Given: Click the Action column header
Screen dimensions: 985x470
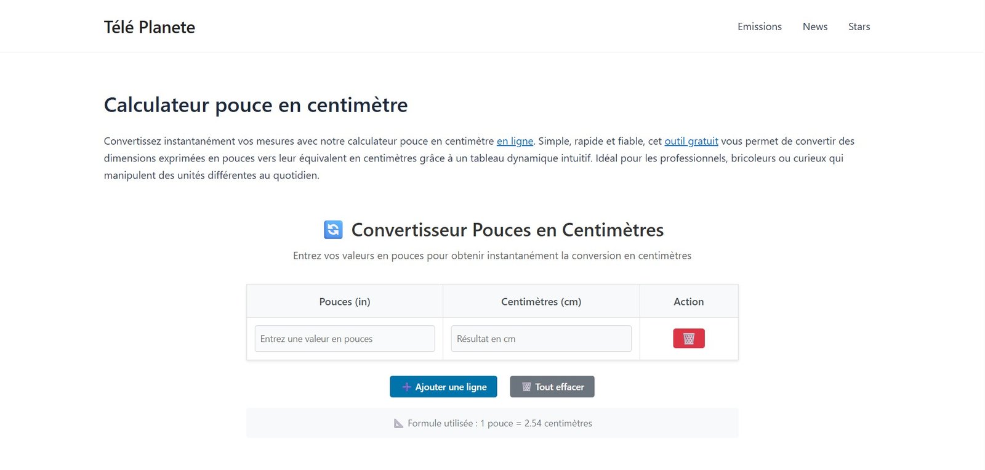Looking at the screenshot, I should tap(688, 302).
